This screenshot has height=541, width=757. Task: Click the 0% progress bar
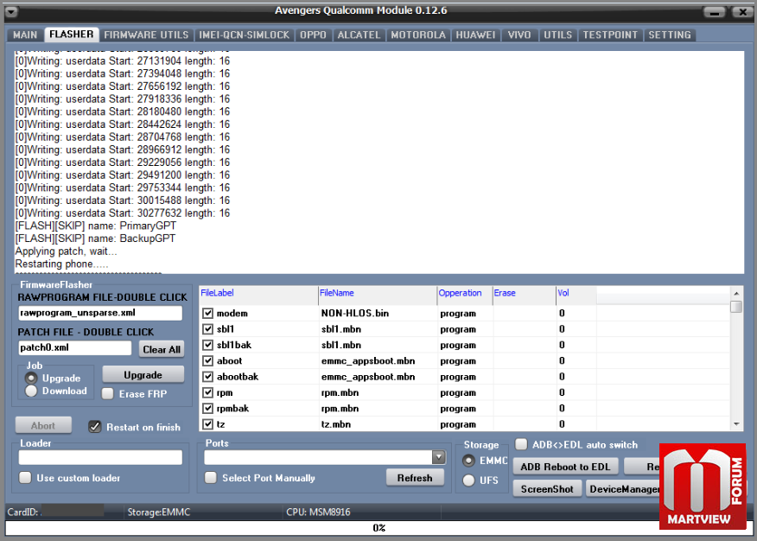tap(378, 528)
